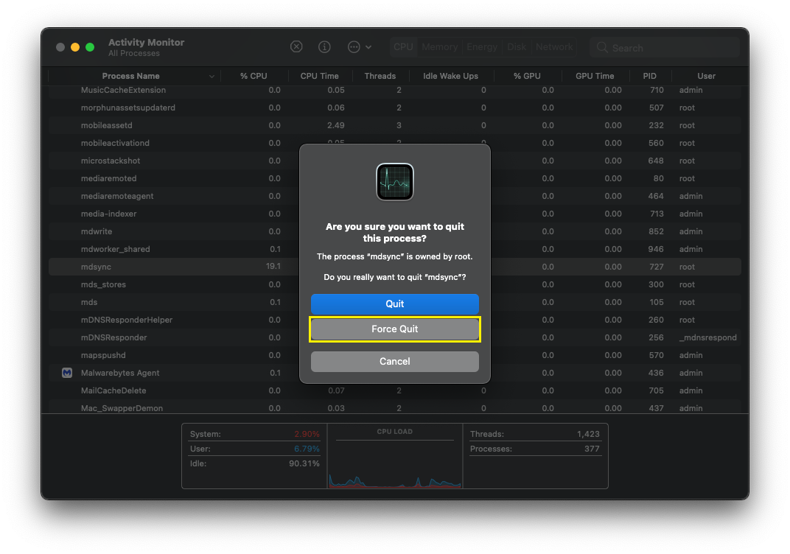The width and height of the screenshot is (790, 554).
Task: Sort by the % CPU column header
Action: [x=254, y=76]
